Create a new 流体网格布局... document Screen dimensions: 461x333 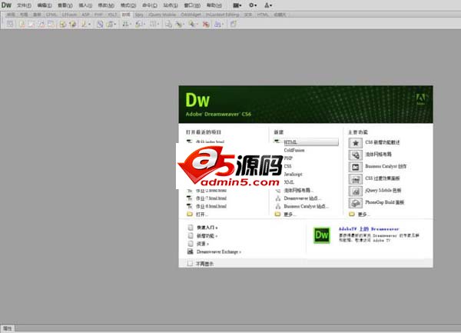pos(298,190)
